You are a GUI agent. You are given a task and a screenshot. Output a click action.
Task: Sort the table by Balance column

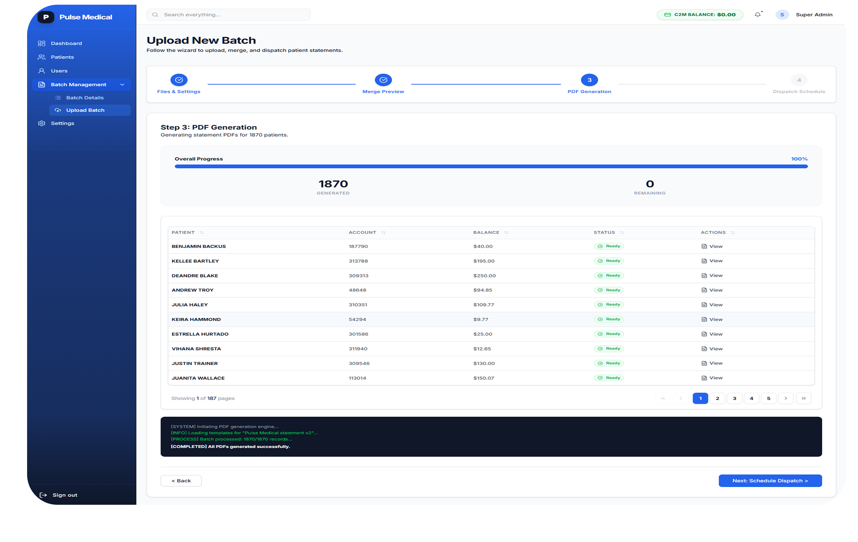pos(506,232)
